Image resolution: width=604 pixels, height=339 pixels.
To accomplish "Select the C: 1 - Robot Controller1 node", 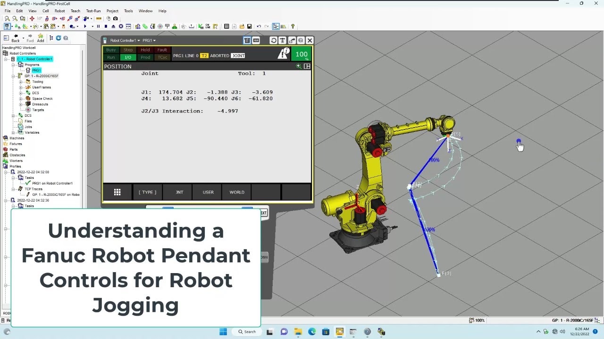I will (x=34, y=59).
